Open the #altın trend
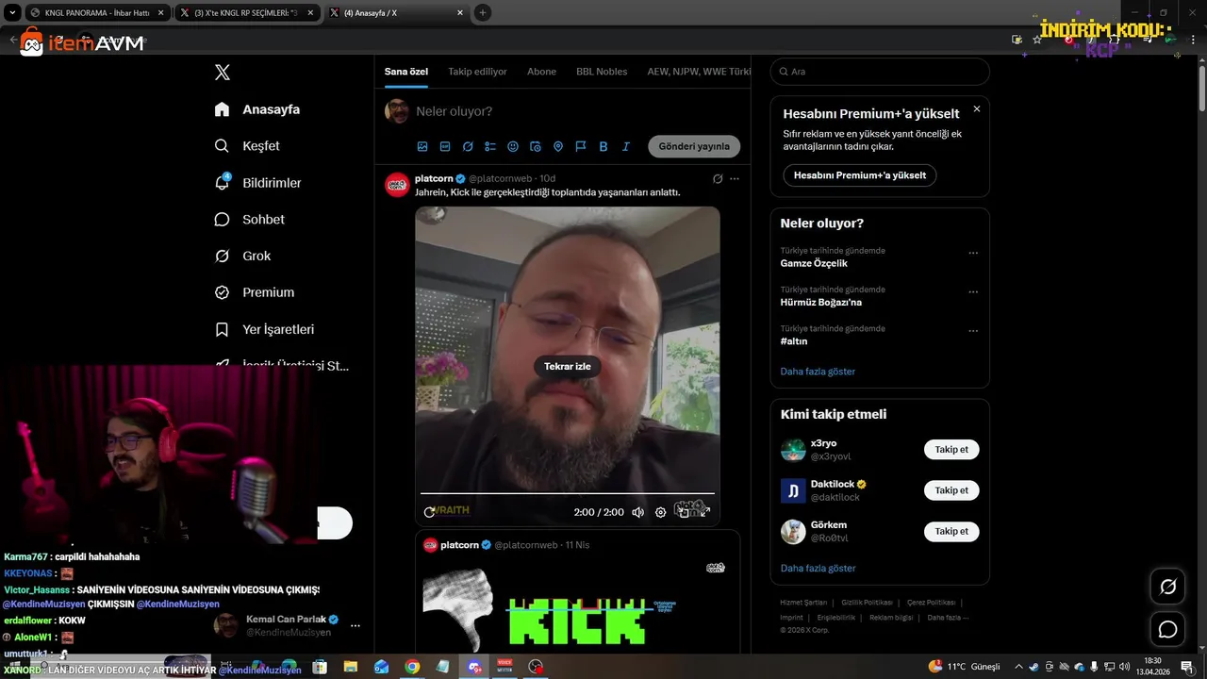The width and height of the screenshot is (1207, 679). tap(794, 341)
